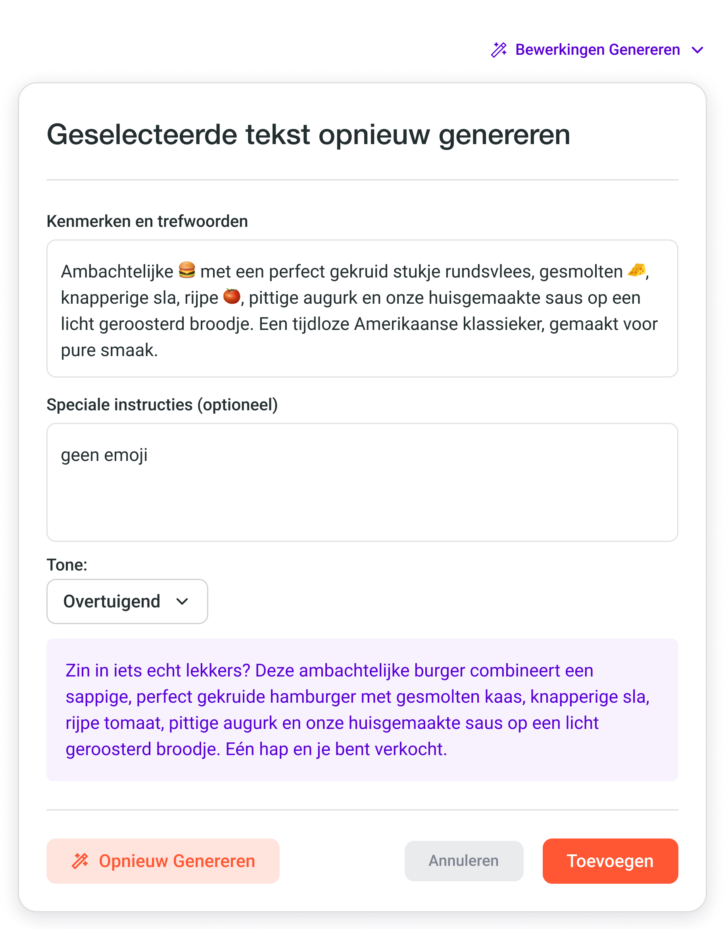Click the burger emoji in the features text
This screenshot has height=929, width=726.
[186, 270]
